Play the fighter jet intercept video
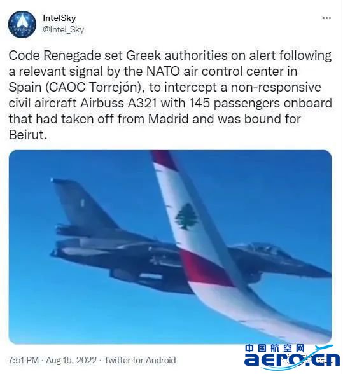The image size is (343, 374). (170, 247)
